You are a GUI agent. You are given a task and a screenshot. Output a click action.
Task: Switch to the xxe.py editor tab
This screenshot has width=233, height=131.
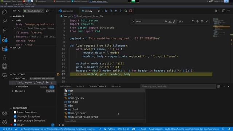(88, 11)
